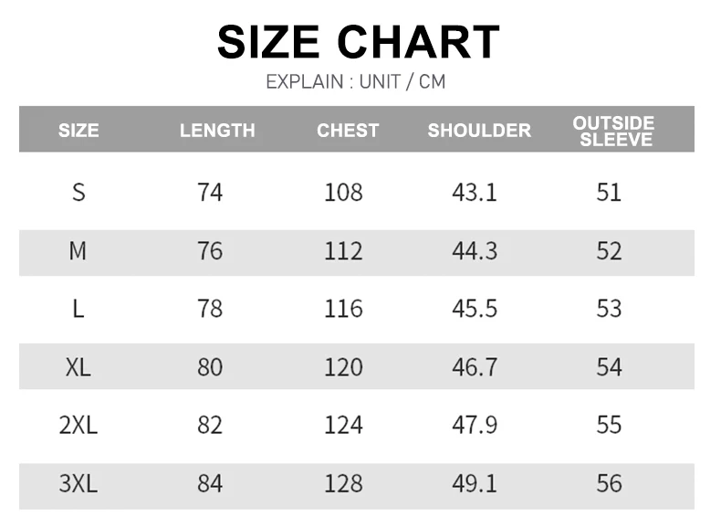The width and height of the screenshot is (721, 527).
Task: Click the CHEST column header
Action: pyautogui.click(x=348, y=130)
